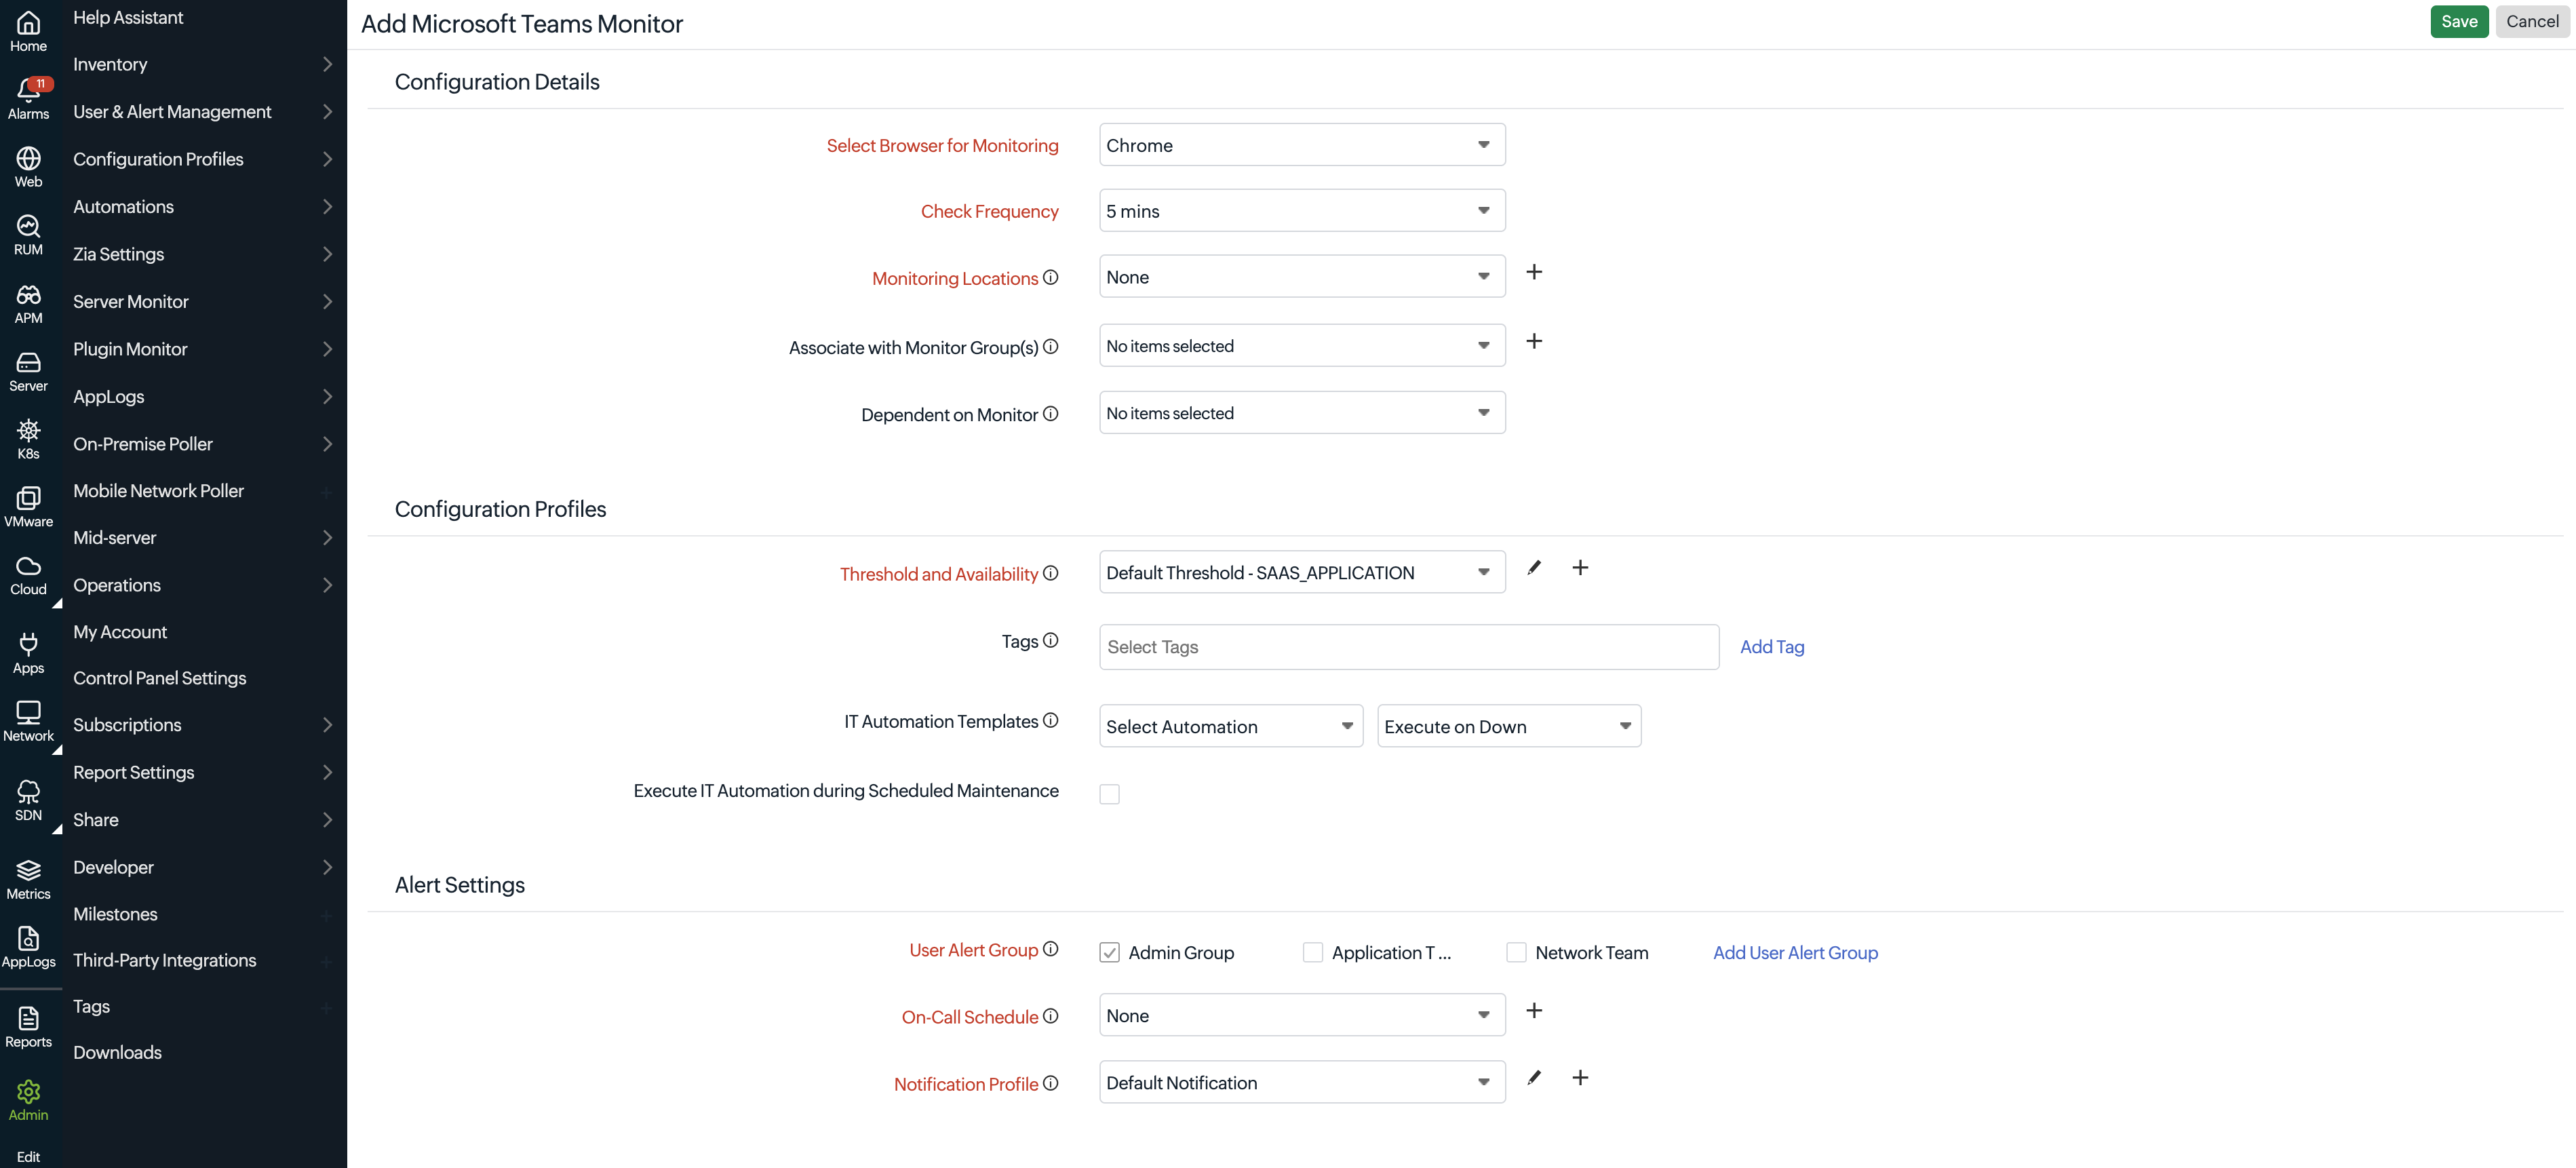Click Edit at sidebar bottom
Viewport: 2576px width, 1168px height.
[28, 1157]
